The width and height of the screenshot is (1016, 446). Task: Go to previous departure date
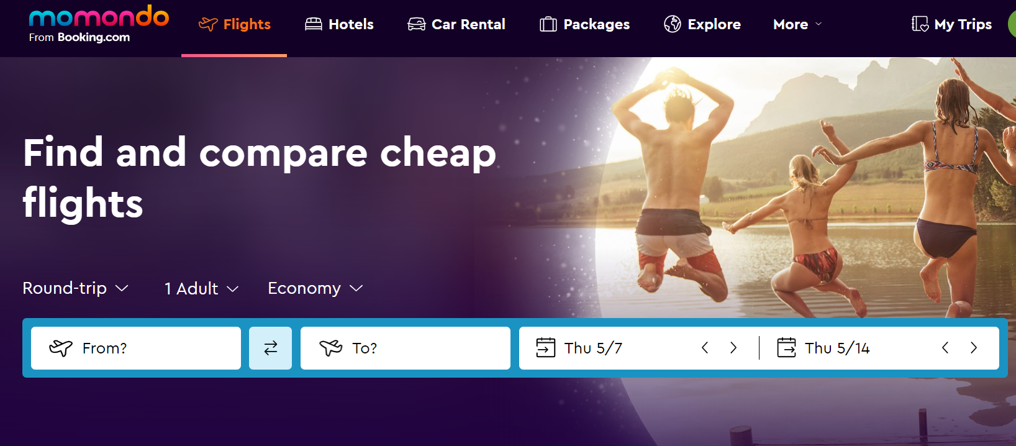[705, 348]
